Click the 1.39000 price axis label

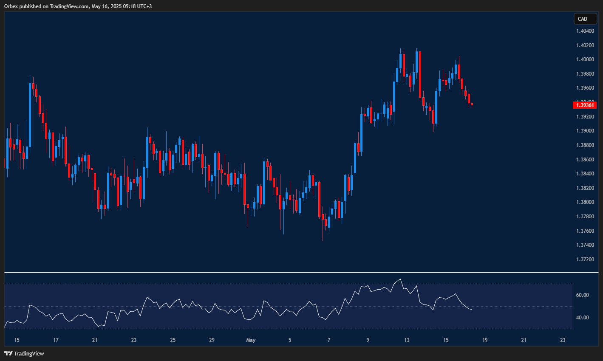click(585, 131)
